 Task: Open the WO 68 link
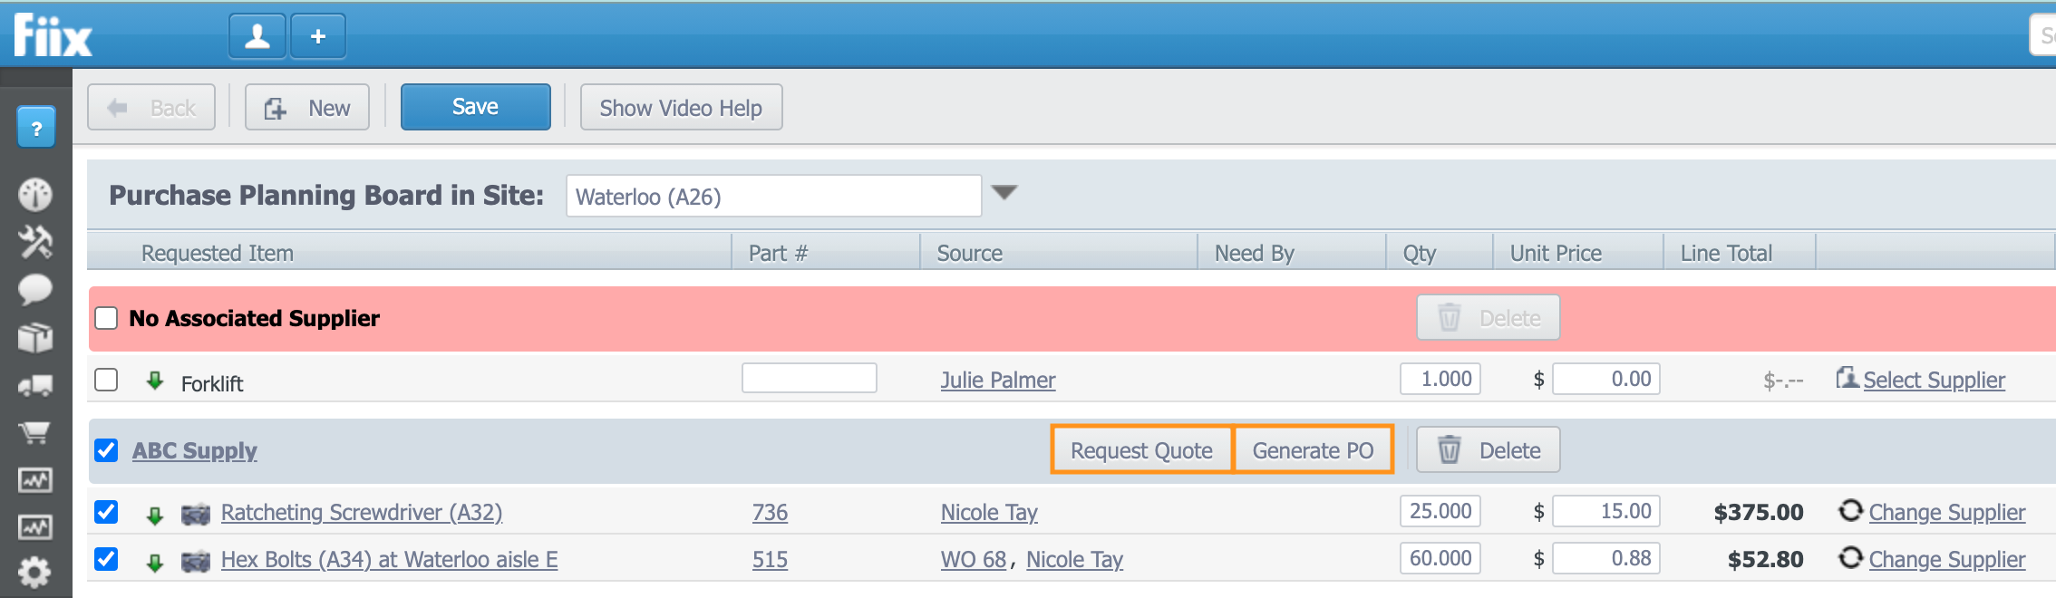coord(974,559)
